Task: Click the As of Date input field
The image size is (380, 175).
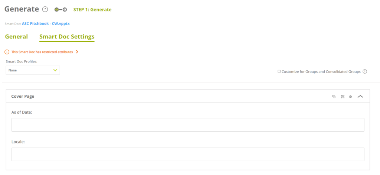Action: click(188, 125)
